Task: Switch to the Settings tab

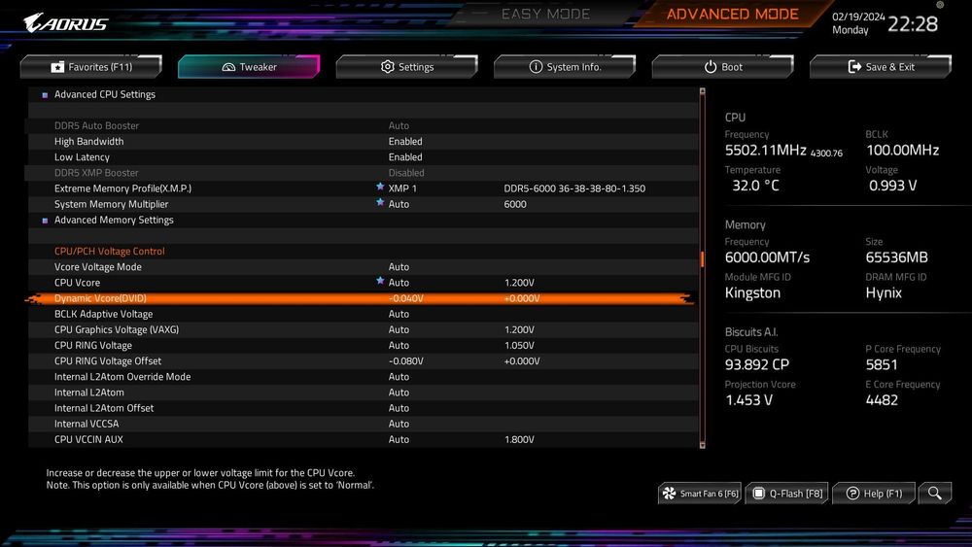Action: click(406, 67)
